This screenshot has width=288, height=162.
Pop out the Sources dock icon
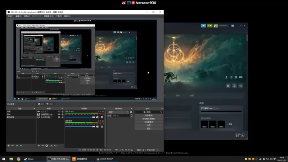click(62, 109)
